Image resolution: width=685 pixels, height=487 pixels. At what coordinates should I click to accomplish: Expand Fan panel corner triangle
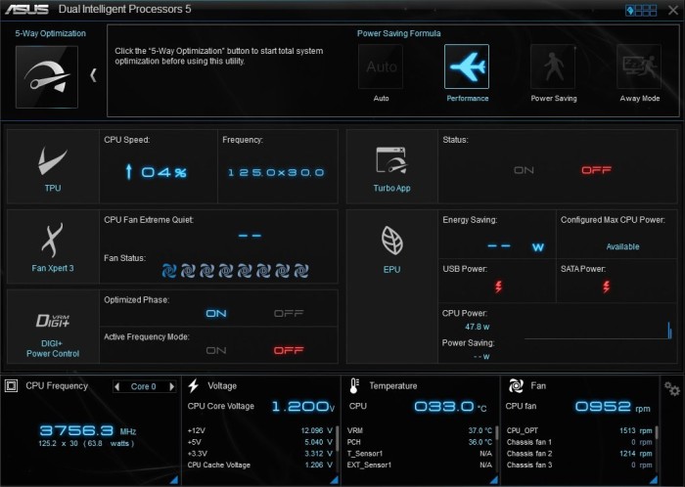pyautogui.click(x=654, y=479)
